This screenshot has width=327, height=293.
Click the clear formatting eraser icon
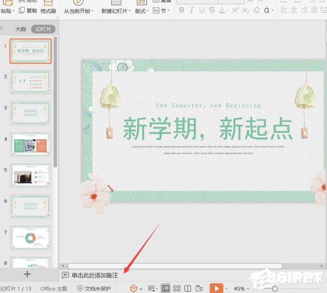(256, 10)
